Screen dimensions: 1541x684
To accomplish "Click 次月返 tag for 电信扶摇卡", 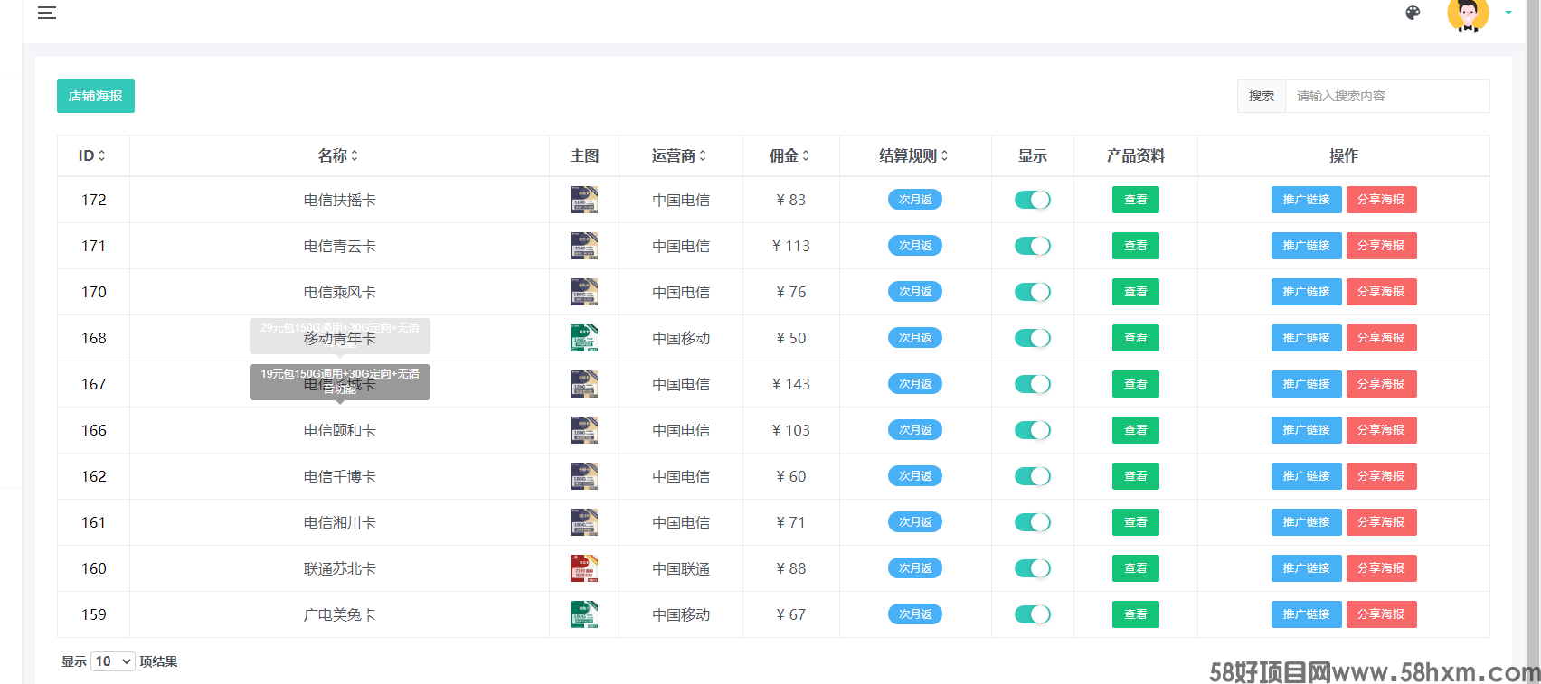I will pyautogui.click(x=915, y=200).
